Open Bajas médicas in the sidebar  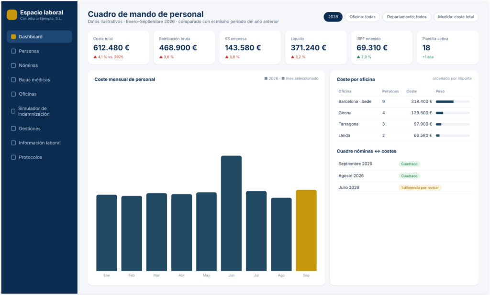point(39,79)
